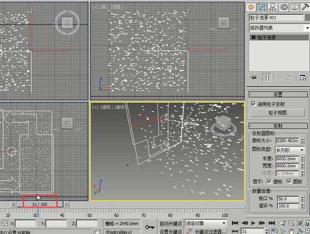Open the Display command panel tab
The width and height of the screenshot is (310, 234).
tap(294, 7)
